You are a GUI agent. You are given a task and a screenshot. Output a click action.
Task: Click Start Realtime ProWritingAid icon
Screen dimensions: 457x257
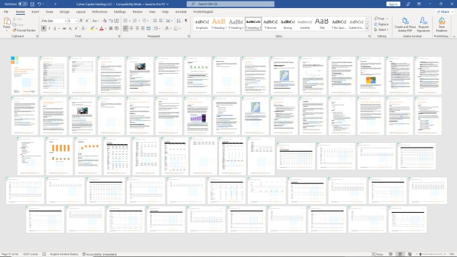(x=442, y=24)
